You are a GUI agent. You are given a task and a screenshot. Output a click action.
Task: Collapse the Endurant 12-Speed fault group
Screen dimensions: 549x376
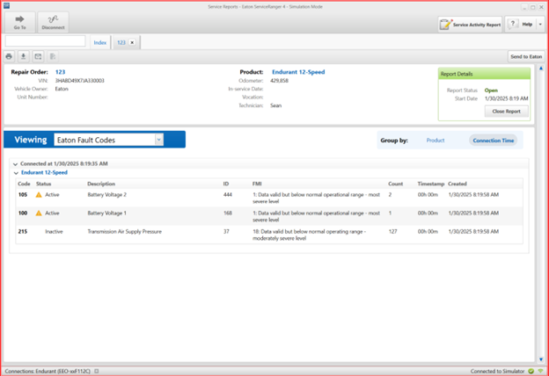click(x=15, y=173)
